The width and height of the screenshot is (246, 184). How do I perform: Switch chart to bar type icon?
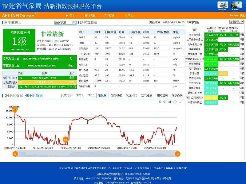(170, 102)
